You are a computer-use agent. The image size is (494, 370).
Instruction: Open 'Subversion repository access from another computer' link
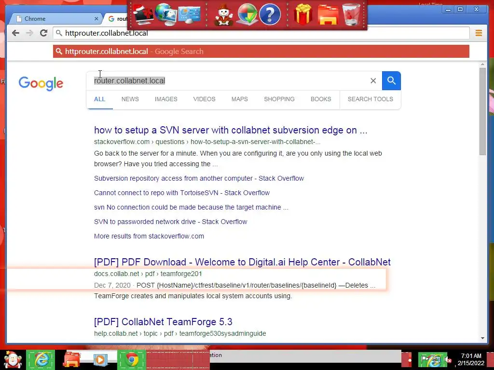pyautogui.click(x=199, y=178)
